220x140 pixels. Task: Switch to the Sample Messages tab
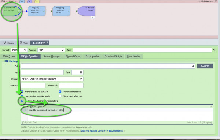click(52, 56)
